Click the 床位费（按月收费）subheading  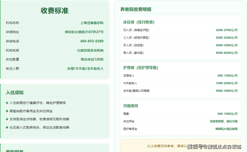pos(139,22)
